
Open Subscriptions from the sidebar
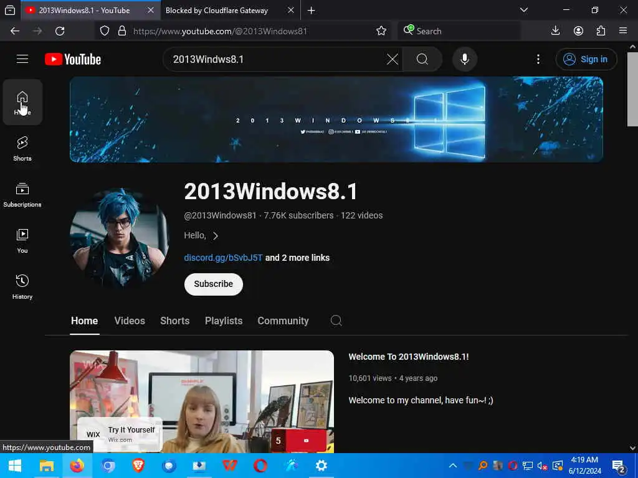[22, 195]
